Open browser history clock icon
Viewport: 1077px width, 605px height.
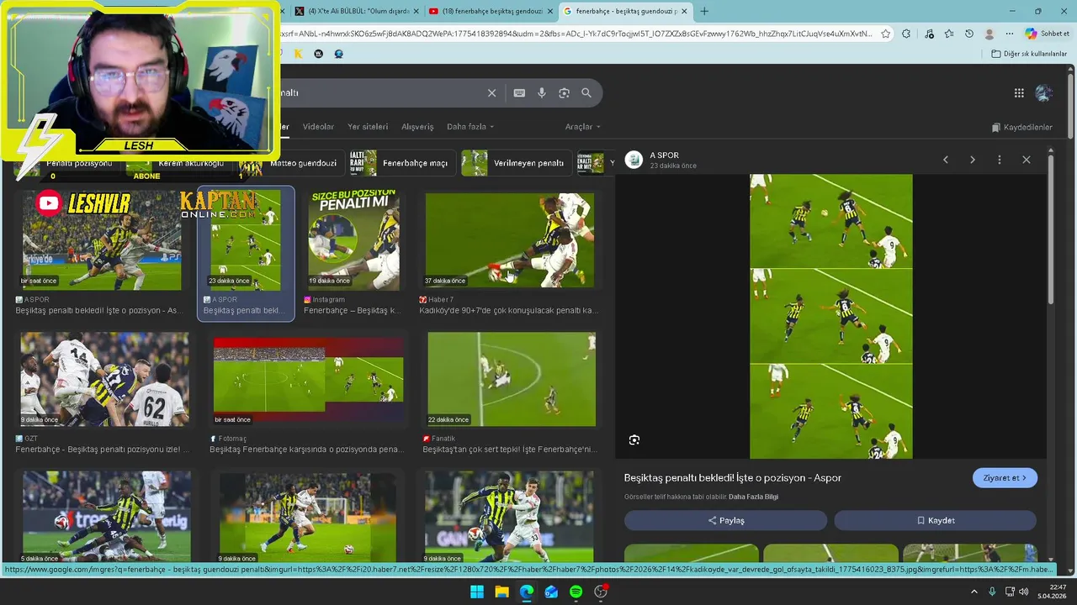[x=969, y=34]
